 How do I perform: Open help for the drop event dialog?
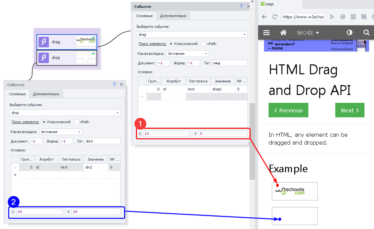coord(114,84)
